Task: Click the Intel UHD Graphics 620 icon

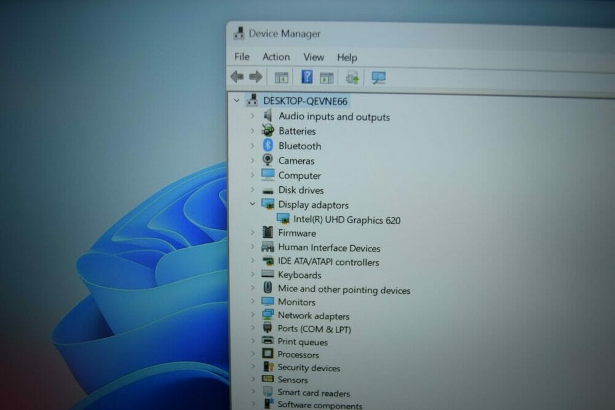Action: coord(283,219)
